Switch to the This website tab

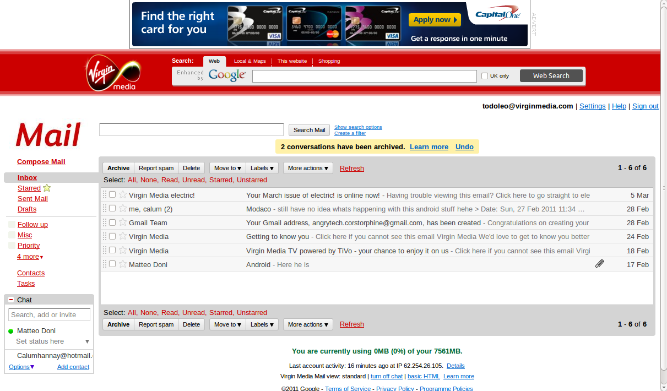[x=292, y=61]
